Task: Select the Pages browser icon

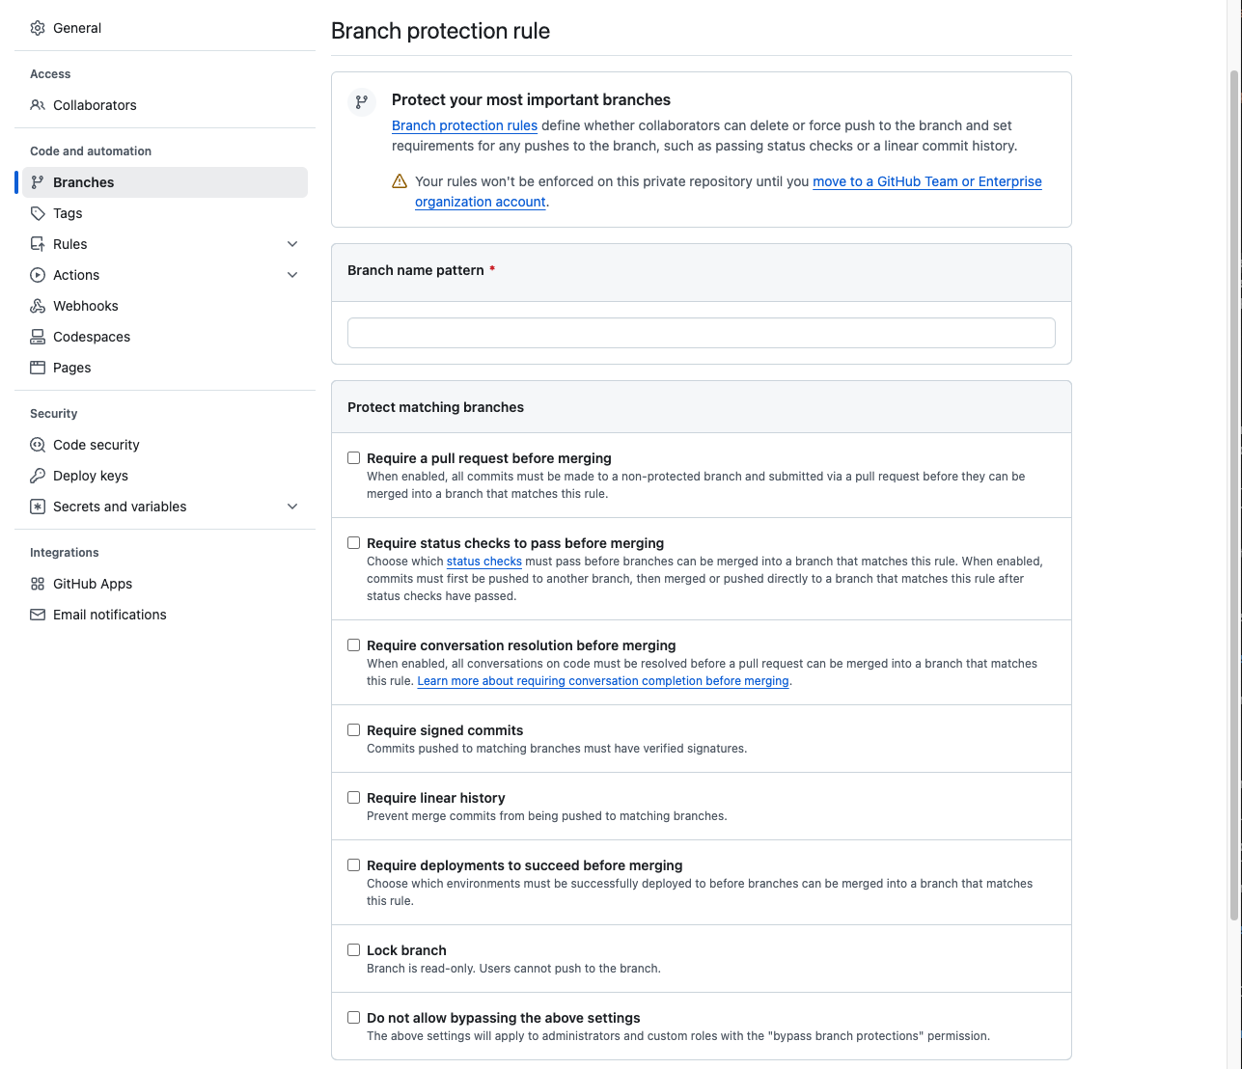Action: click(37, 367)
